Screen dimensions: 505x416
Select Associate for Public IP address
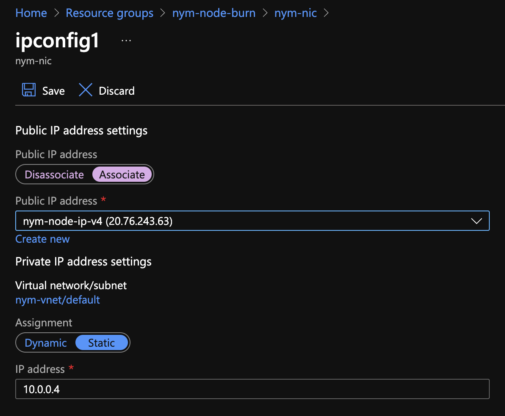coord(122,174)
